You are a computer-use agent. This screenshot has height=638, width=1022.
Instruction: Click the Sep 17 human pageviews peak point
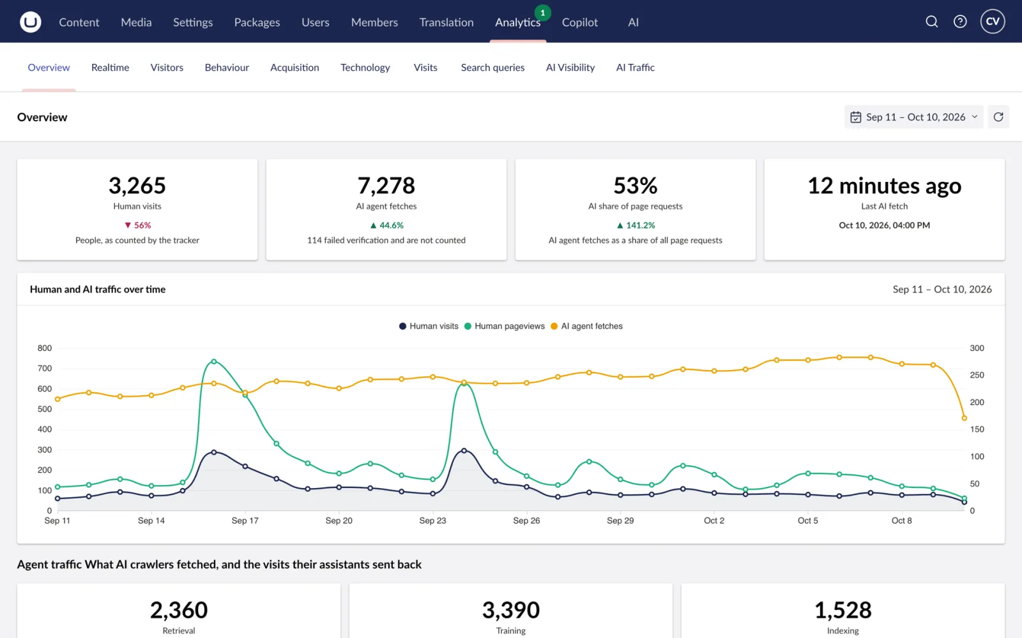pyautogui.click(x=214, y=362)
